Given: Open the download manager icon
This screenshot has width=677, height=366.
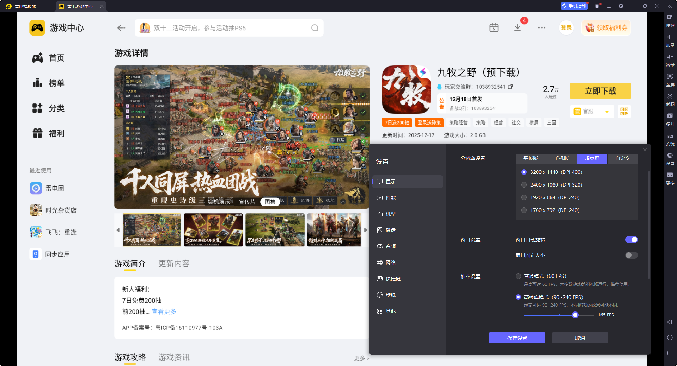Looking at the screenshot, I should 518,28.
